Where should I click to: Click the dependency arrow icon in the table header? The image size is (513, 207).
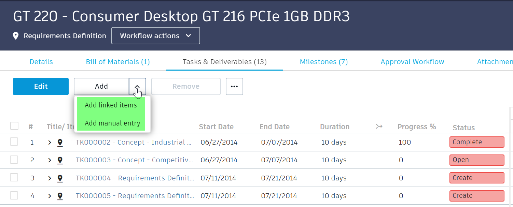(379, 126)
